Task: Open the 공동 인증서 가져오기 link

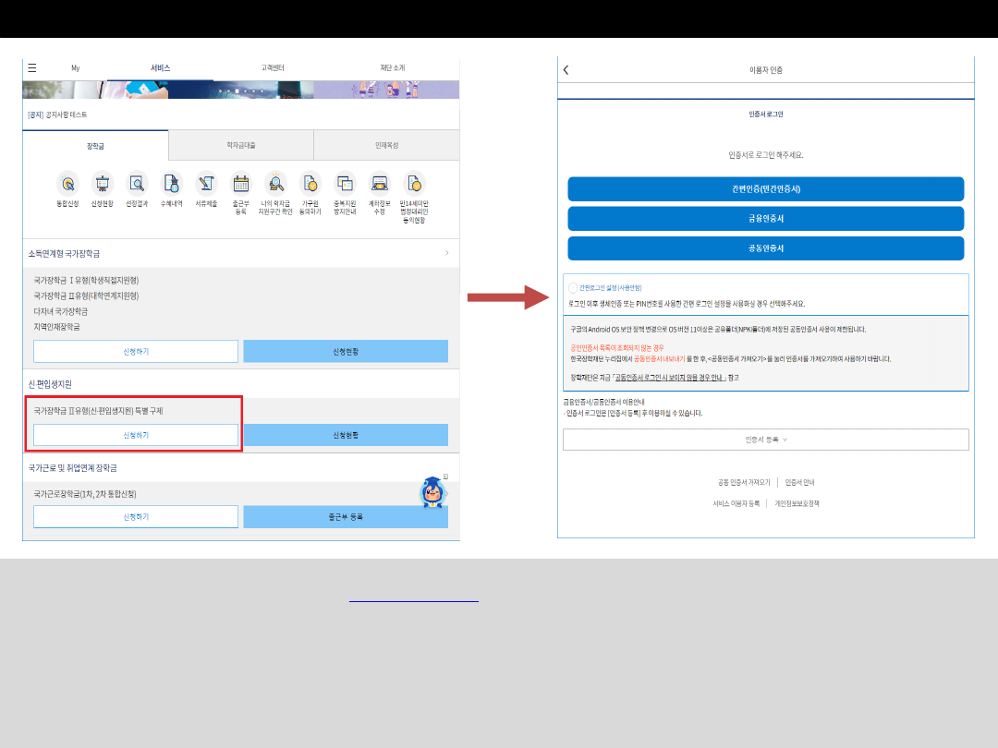Action: (x=744, y=482)
